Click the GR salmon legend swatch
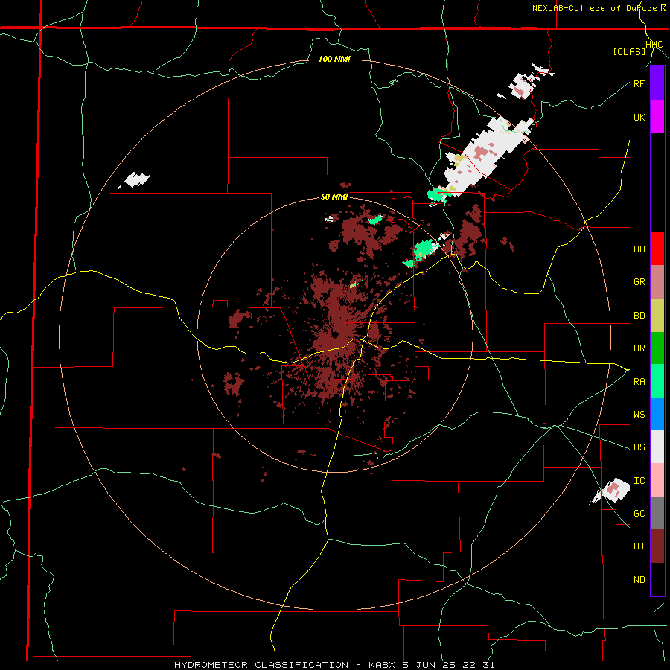This screenshot has height=670, width=670. tap(657, 282)
